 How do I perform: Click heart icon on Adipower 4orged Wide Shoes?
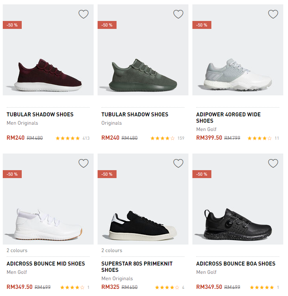(x=273, y=14)
